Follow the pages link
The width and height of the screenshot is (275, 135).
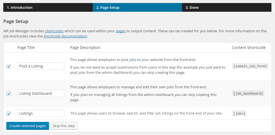[121, 31]
